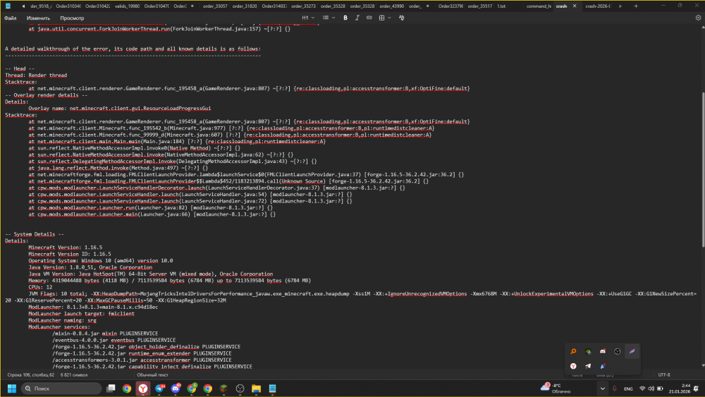Open the Изменить menu
This screenshot has height=397, width=705.
(38, 18)
